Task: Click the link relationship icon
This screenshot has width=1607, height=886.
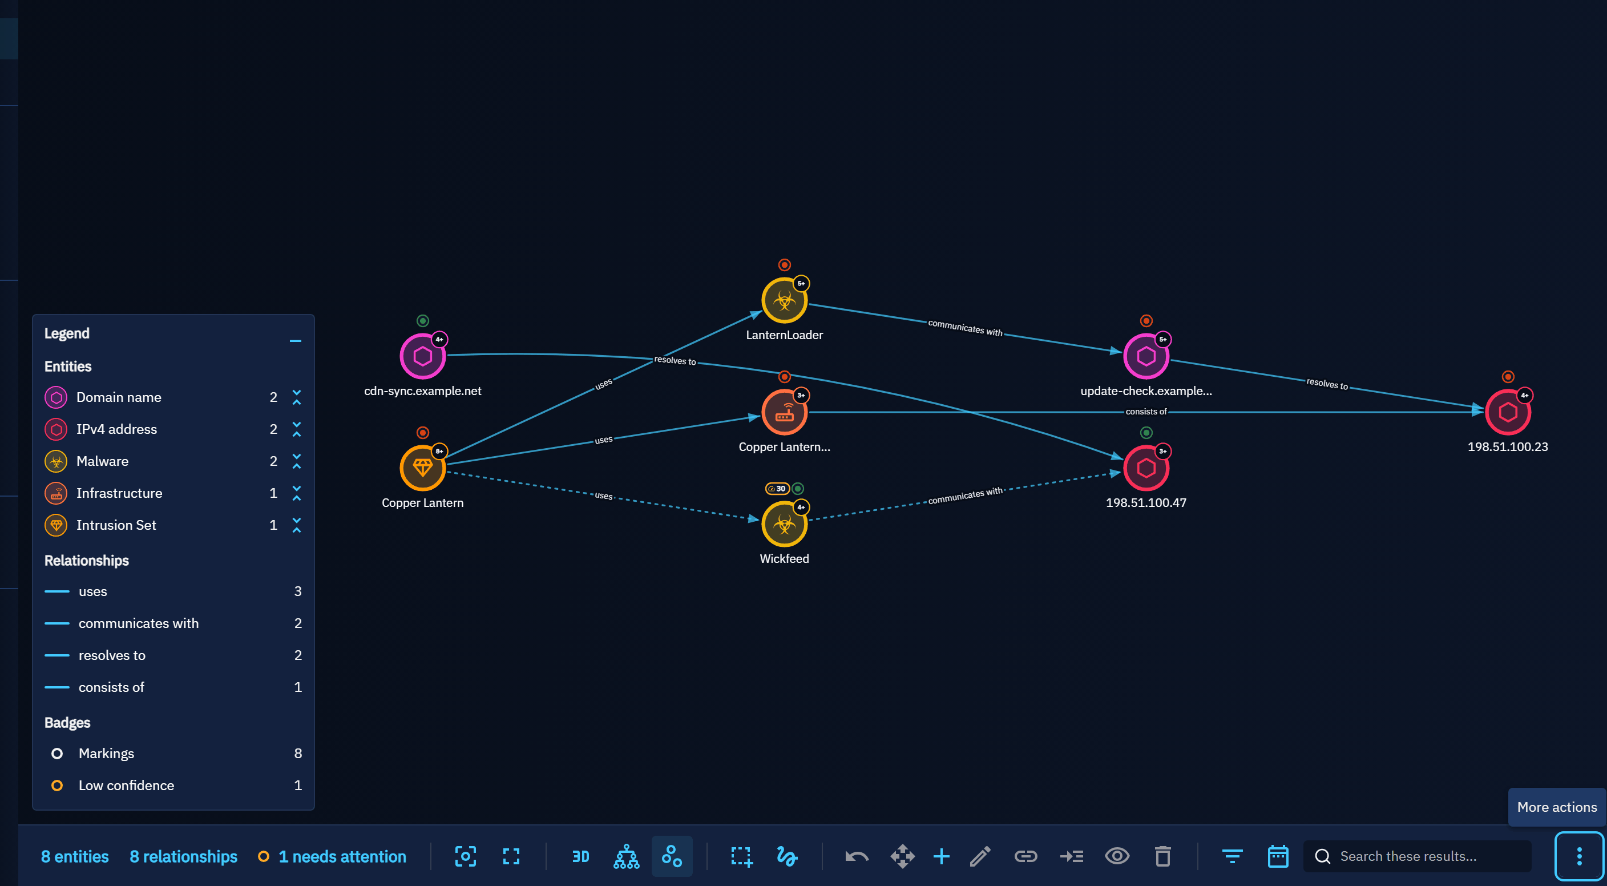Action: (1025, 856)
